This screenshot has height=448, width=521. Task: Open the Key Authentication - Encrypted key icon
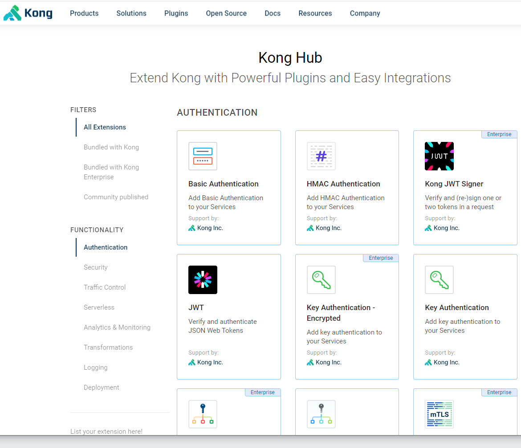321,280
